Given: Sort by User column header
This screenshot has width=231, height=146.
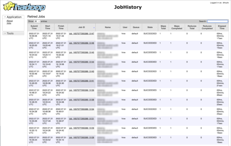Looking at the screenshot, I should pos(125,27).
